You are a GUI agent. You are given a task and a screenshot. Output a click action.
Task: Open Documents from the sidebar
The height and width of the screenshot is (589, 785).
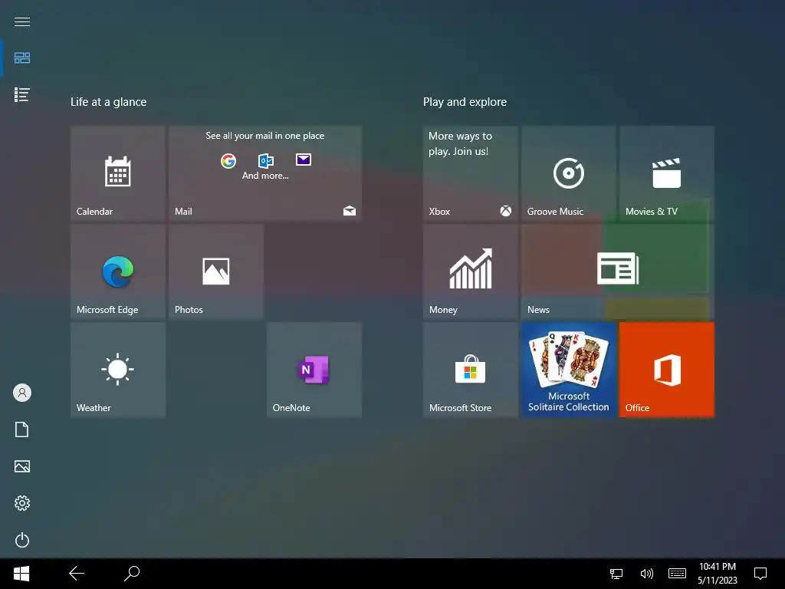point(22,429)
